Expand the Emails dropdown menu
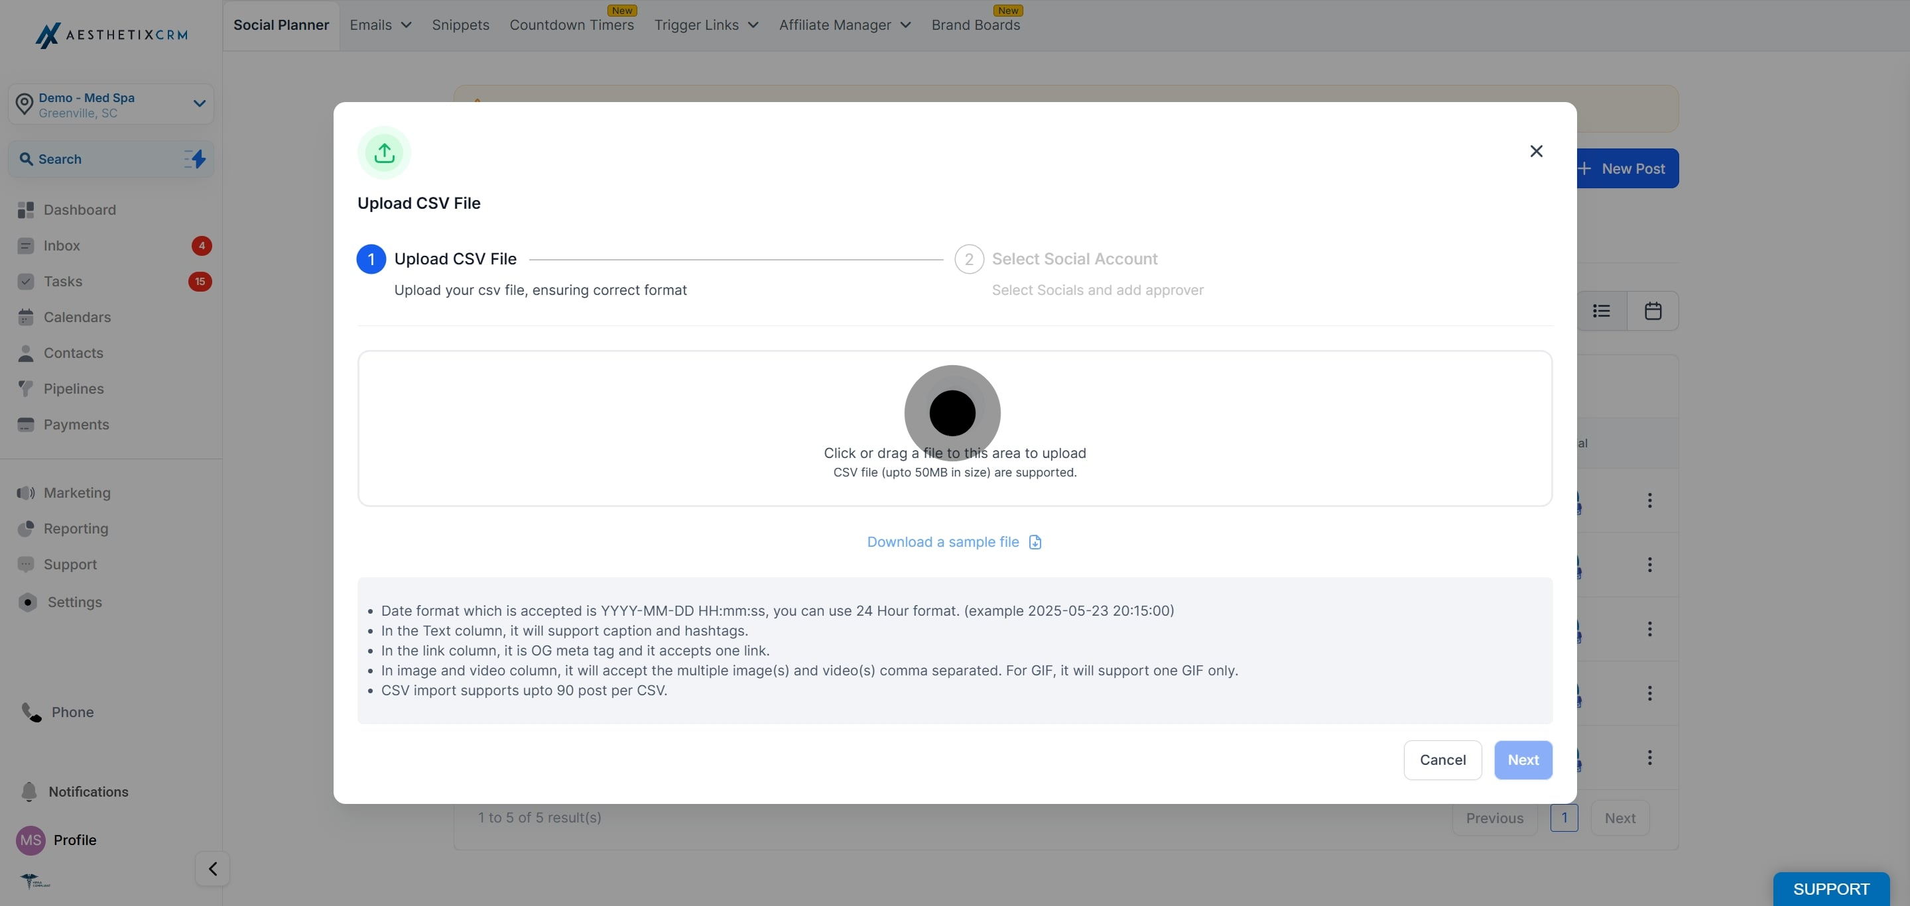 (381, 25)
